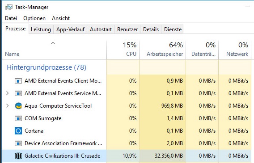Image resolution: width=254 pixels, height=163 pixels.
Task: Sort processes by CPU column header
Action: coord(123,49)
